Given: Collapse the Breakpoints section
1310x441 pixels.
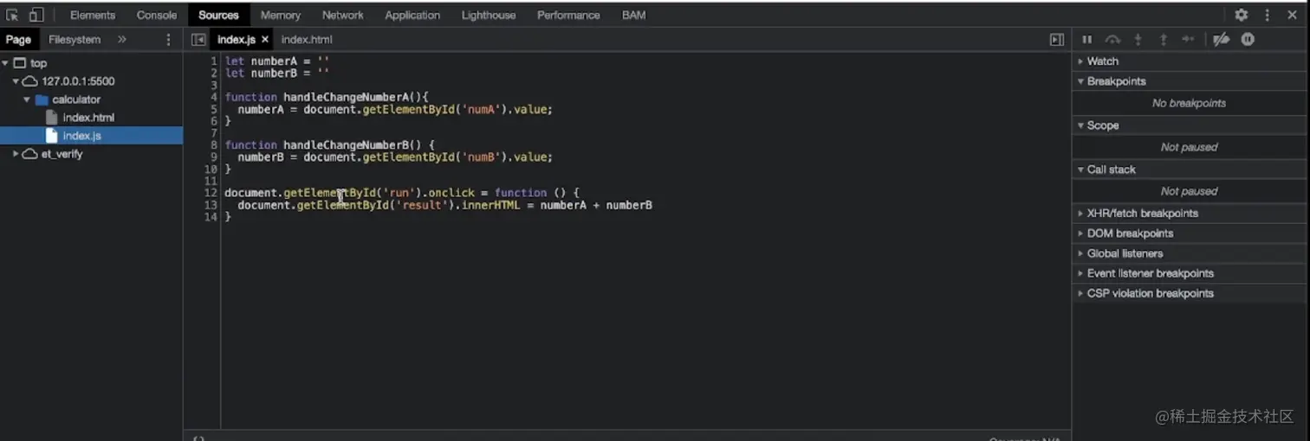Looking at the screenshot, I should coord(1190,81).
